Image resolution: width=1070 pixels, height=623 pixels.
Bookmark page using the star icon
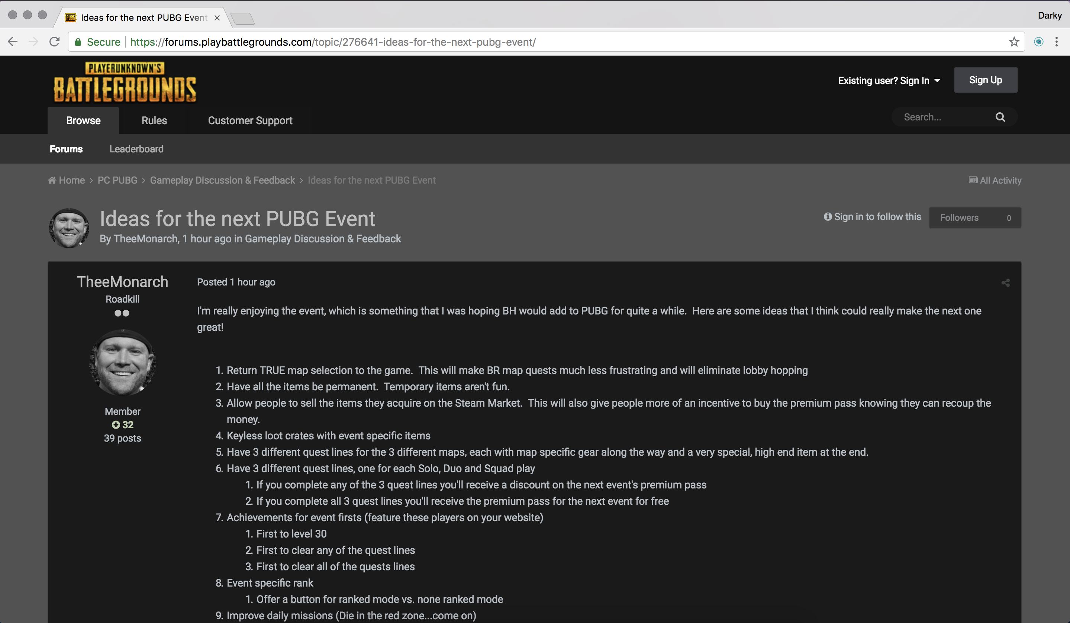1014,42
